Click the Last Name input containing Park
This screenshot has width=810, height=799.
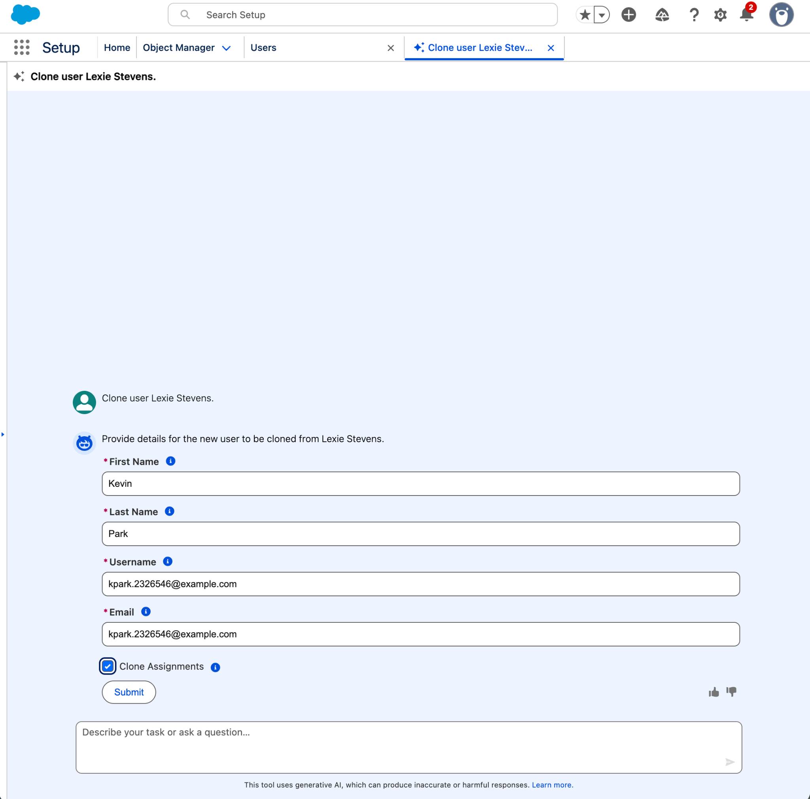click(x=420, y=534)
